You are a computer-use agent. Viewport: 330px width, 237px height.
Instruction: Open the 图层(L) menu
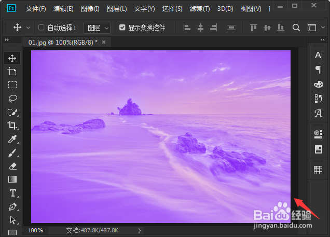tap(117, 9)
